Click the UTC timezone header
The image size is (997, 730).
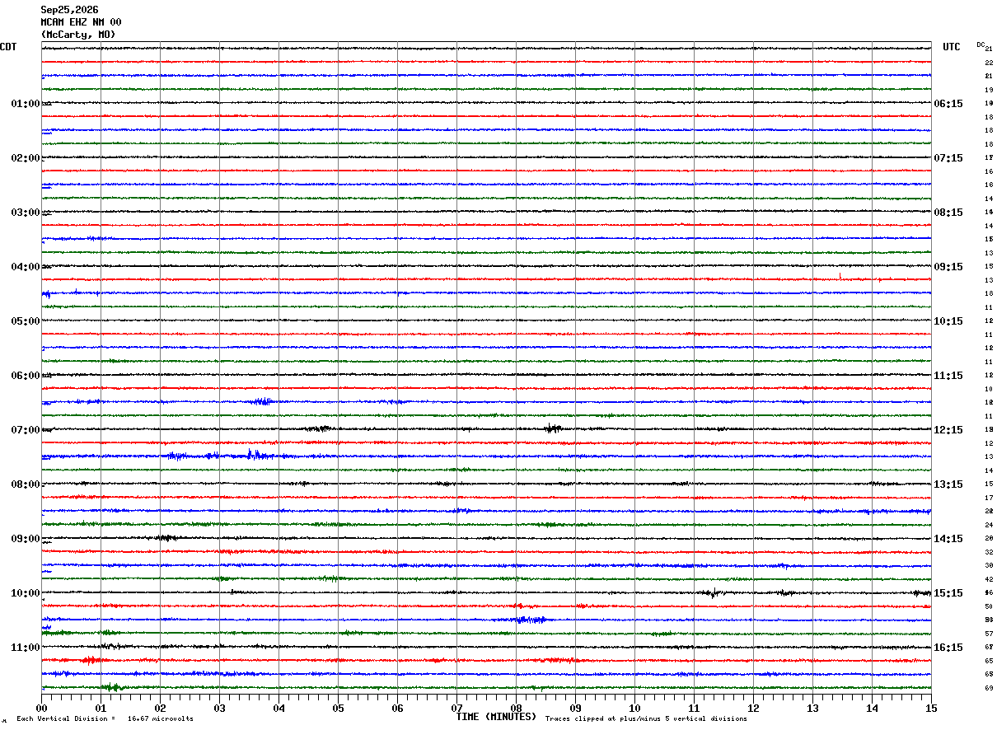(952, 47)
